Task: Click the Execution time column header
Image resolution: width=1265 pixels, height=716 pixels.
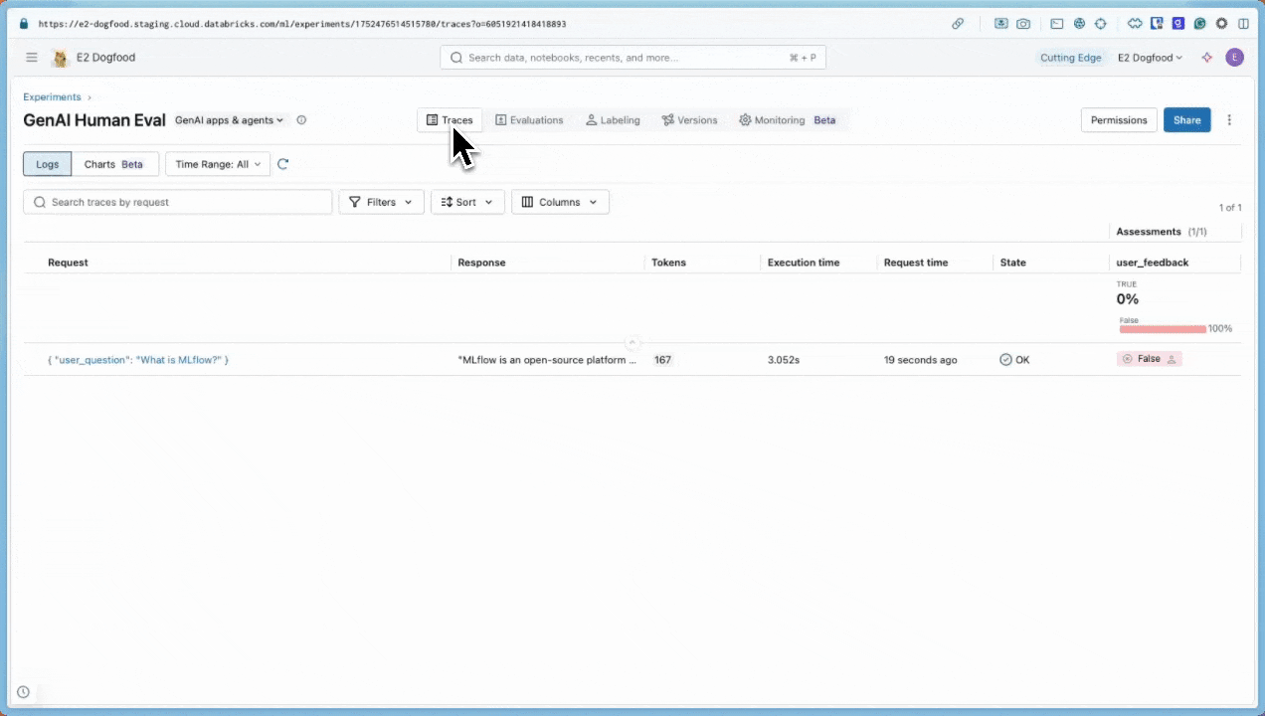Action: coord(804,263)
